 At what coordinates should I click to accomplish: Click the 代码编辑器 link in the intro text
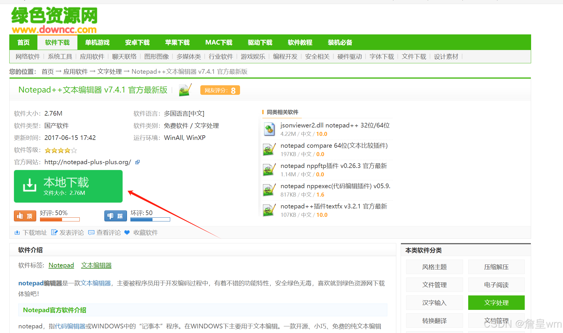click(70, 326)
